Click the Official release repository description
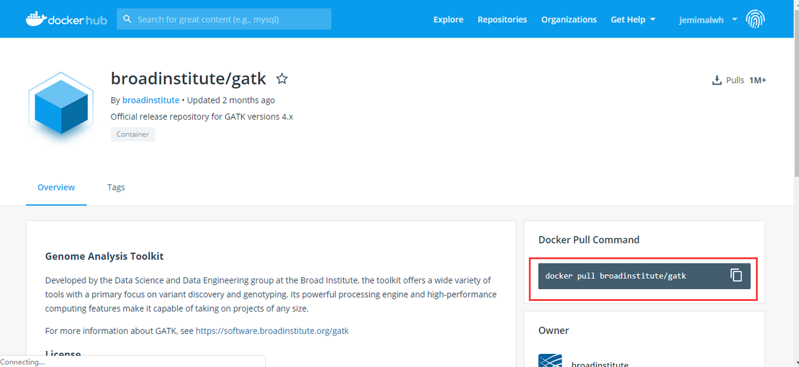The height and width of the screenshot is (367, 799). pyautogui.click(x=202, y=117)
